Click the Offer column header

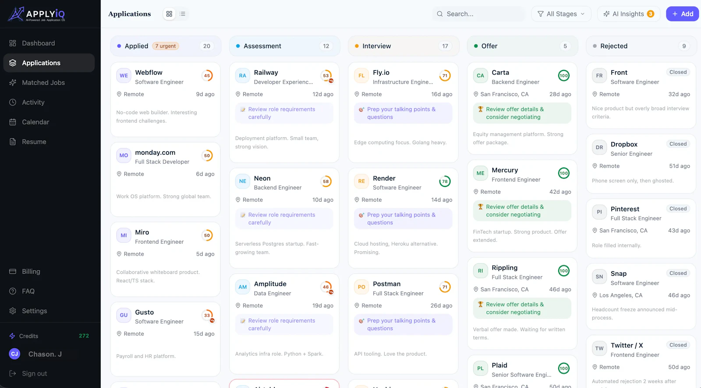click(x=522, y=46)
